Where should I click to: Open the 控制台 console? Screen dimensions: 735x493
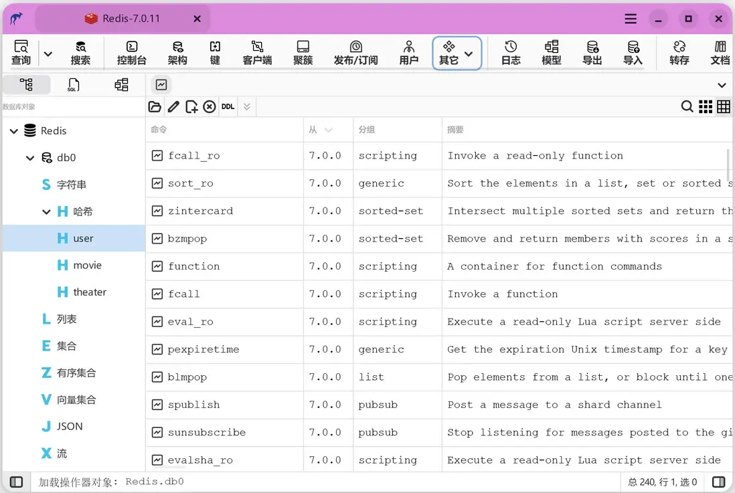(132, 52)
